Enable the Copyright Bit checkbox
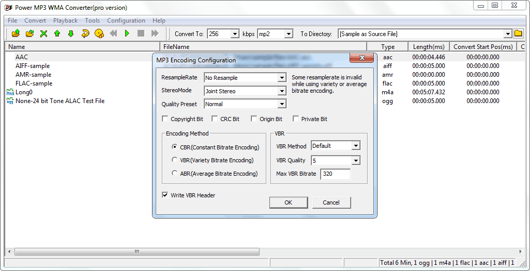The width and height of the screenshot is (530, 271). click(165, 119)
